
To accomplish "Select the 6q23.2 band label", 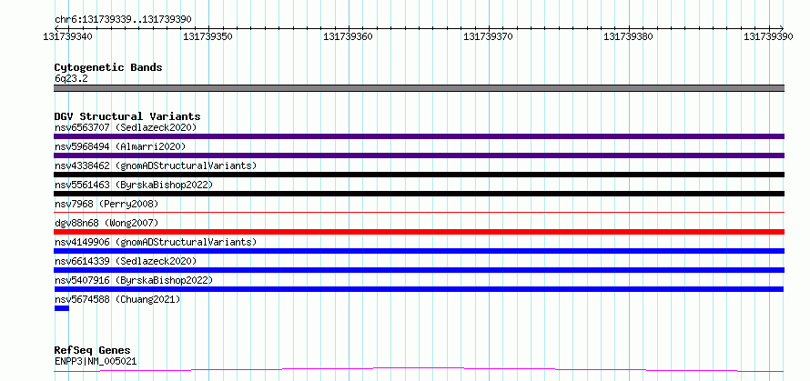I will click(x=71, y=78).
